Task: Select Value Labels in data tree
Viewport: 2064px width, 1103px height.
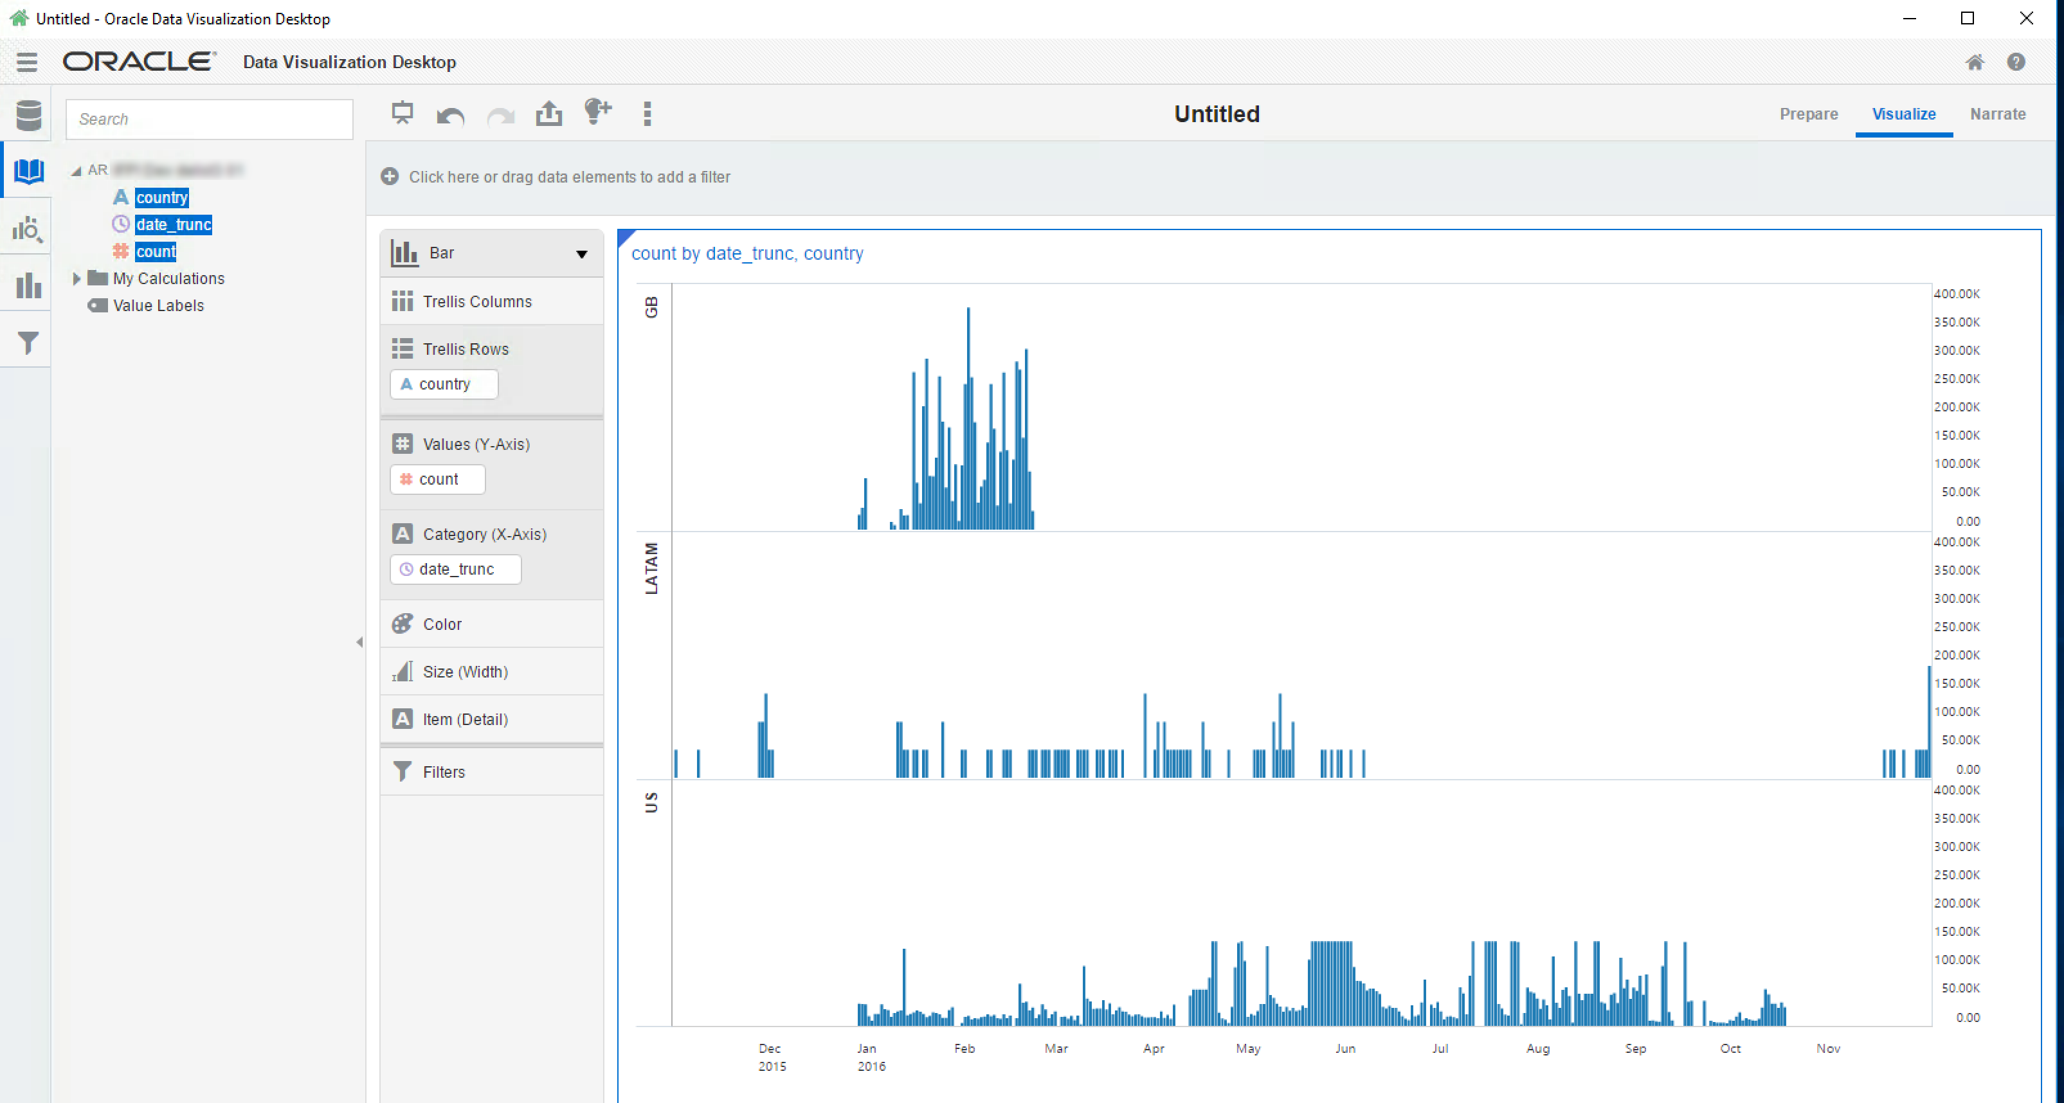Action: 158,305
